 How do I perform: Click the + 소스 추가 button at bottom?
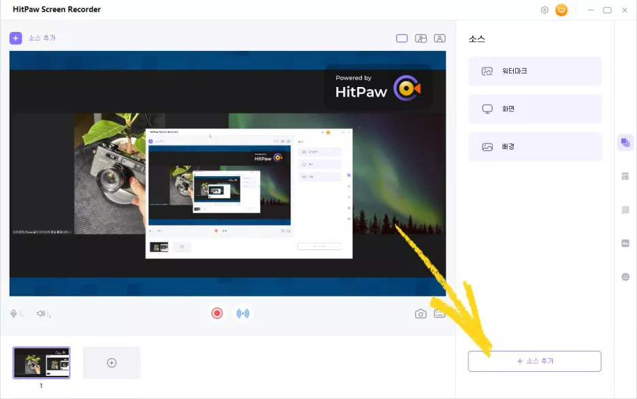point(535,361)
